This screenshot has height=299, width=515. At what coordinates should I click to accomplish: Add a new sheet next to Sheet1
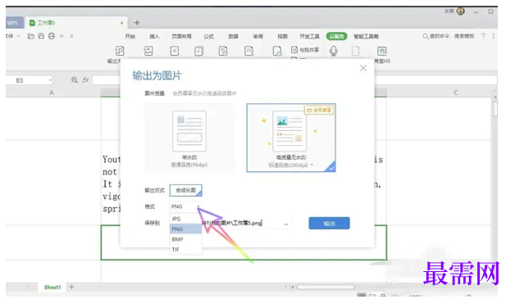click(71, 287)
